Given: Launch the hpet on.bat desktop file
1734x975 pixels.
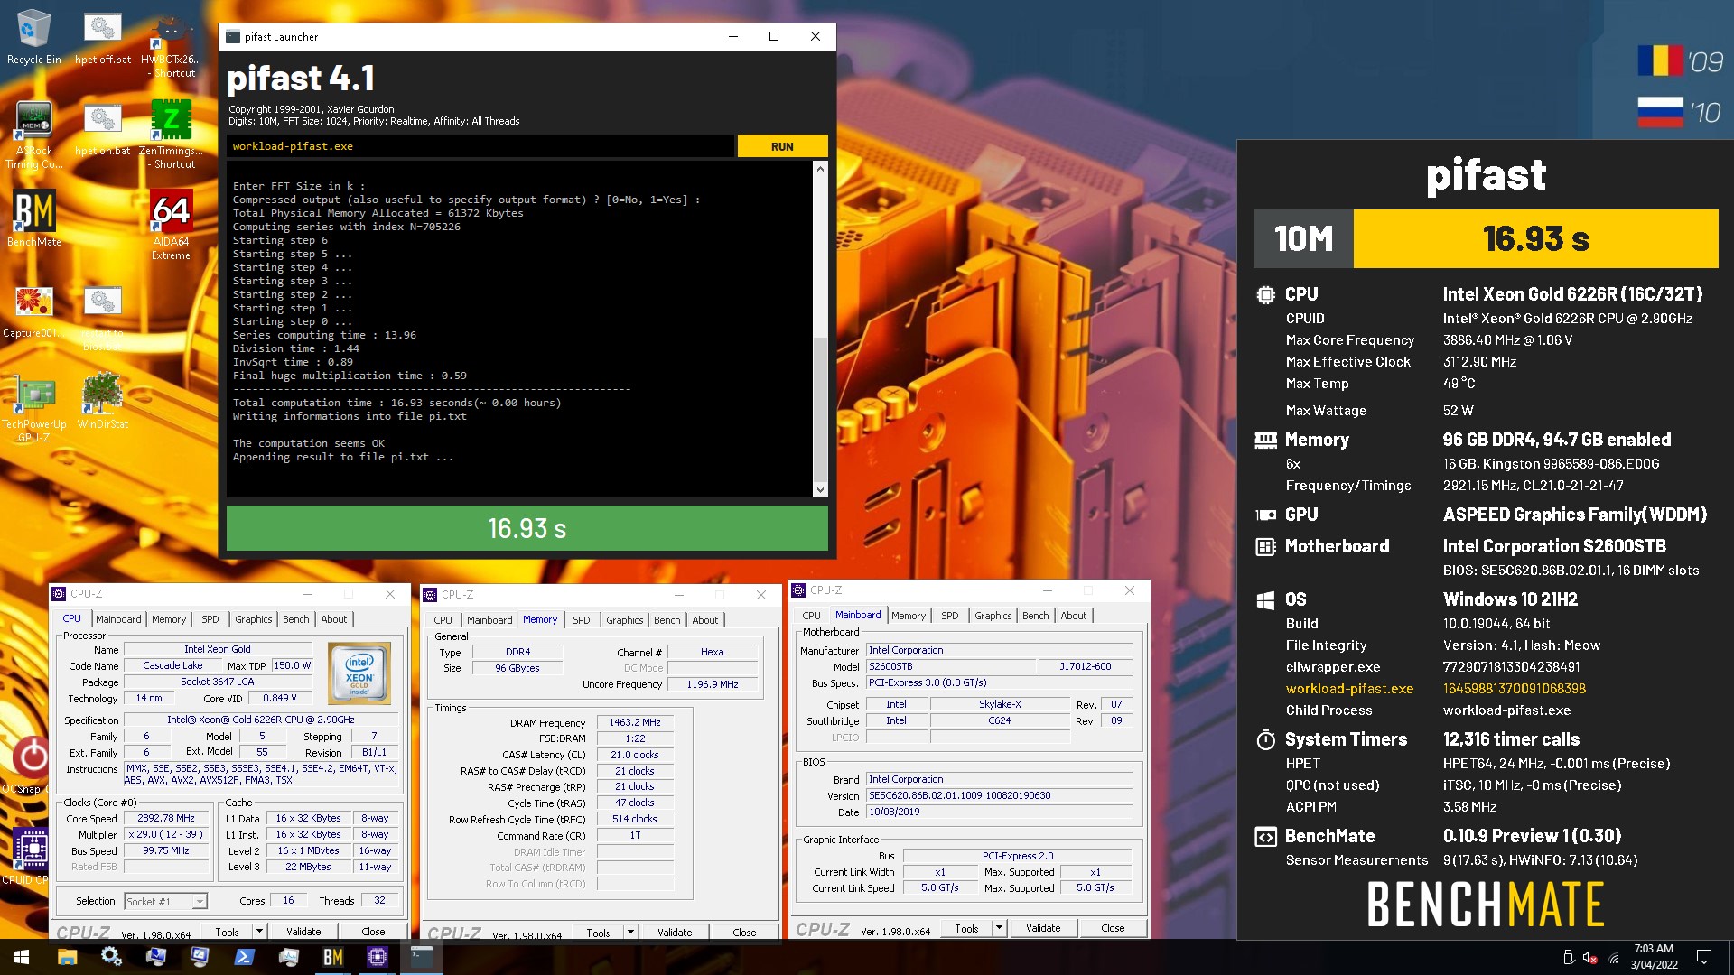Looking at the screenshot, I should click(x=102, y=127).
